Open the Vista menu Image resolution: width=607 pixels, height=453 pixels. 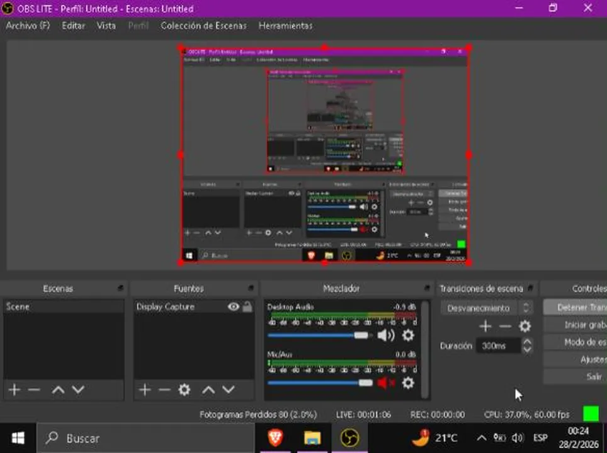click(x=106, y=26)
